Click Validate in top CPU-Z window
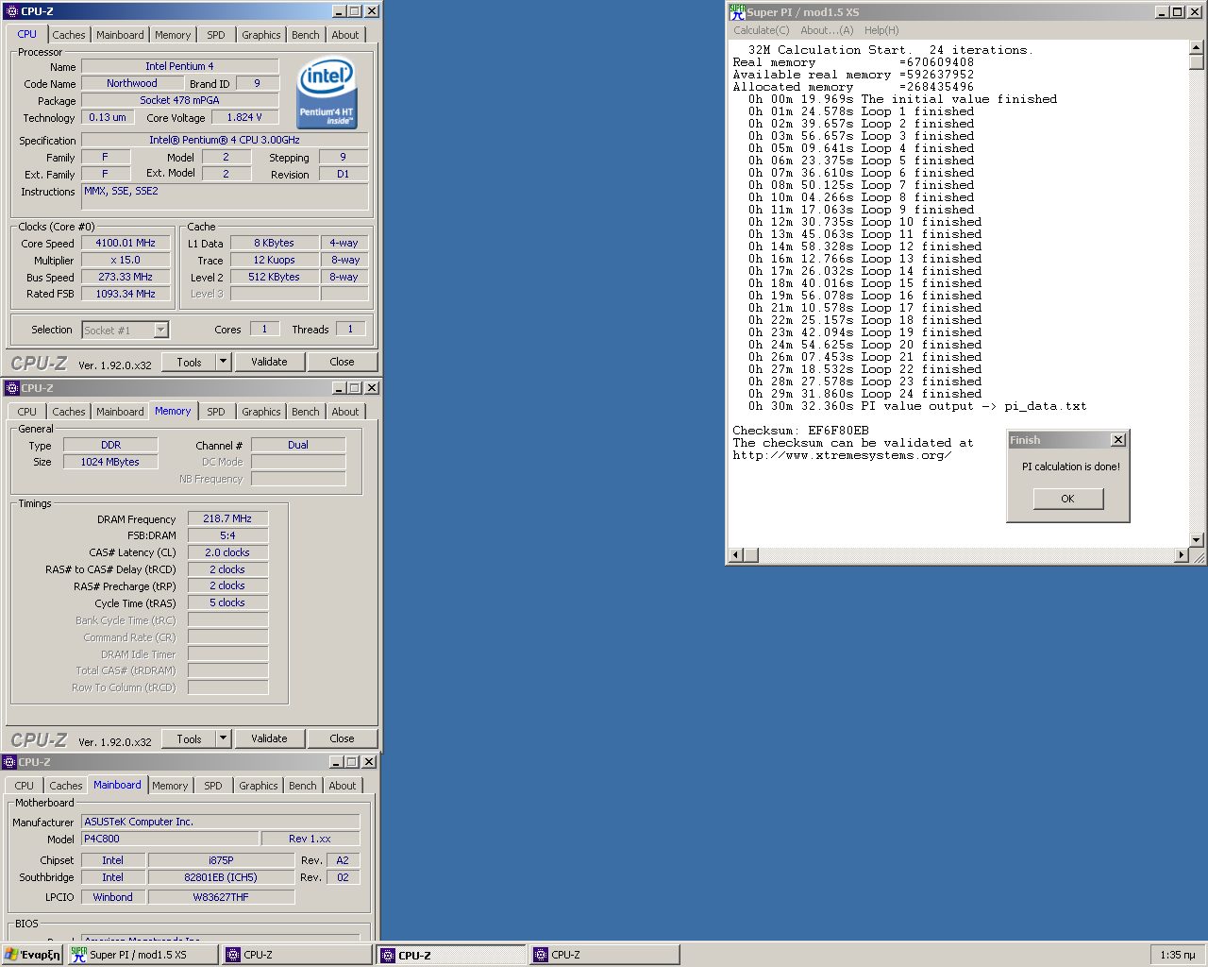 269,362
